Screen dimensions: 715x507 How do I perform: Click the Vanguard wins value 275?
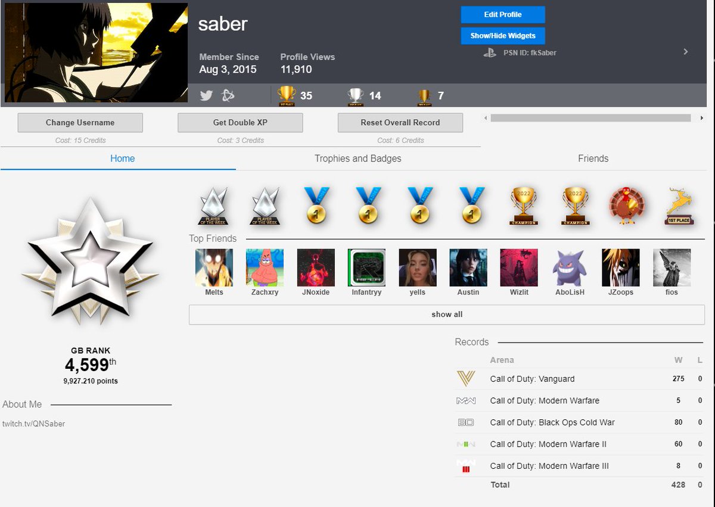678,379
